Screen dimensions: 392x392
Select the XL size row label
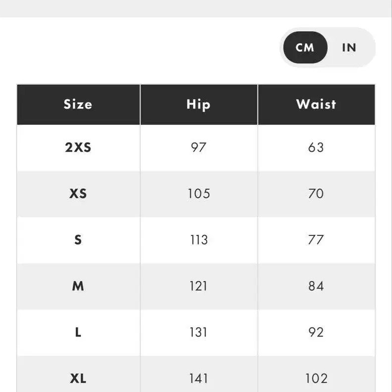click(x=78, y=379)
